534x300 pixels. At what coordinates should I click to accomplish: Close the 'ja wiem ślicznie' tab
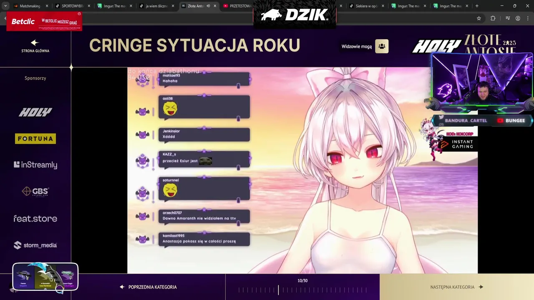click(173, 6)
